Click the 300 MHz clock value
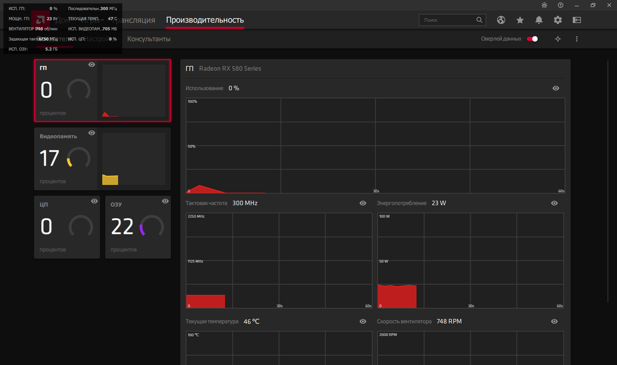The width and height of the screenshot is (617, 365). tap(245, 203)
